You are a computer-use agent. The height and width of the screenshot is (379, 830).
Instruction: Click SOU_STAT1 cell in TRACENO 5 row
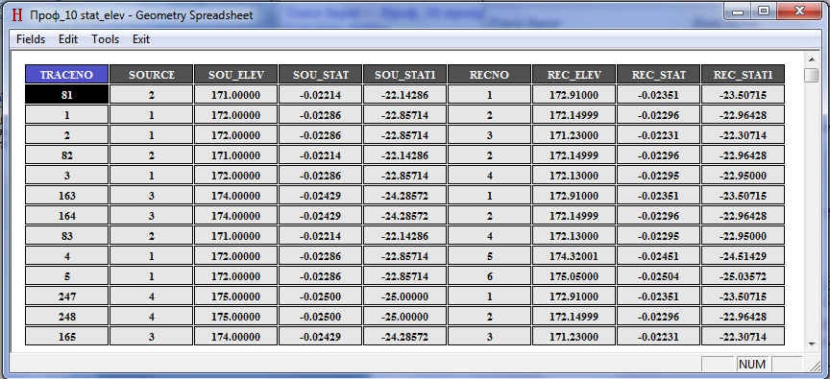405,276
